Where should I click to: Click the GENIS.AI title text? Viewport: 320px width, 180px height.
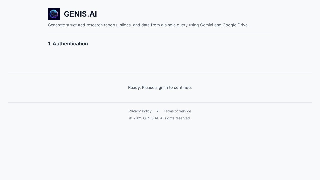[x=80, y=14]
